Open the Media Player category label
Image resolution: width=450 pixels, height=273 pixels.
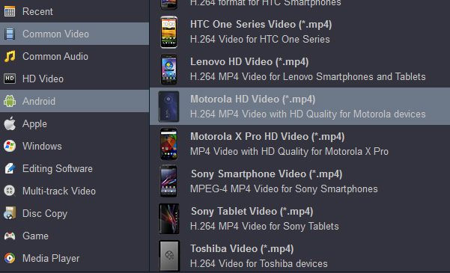point(51,258)
